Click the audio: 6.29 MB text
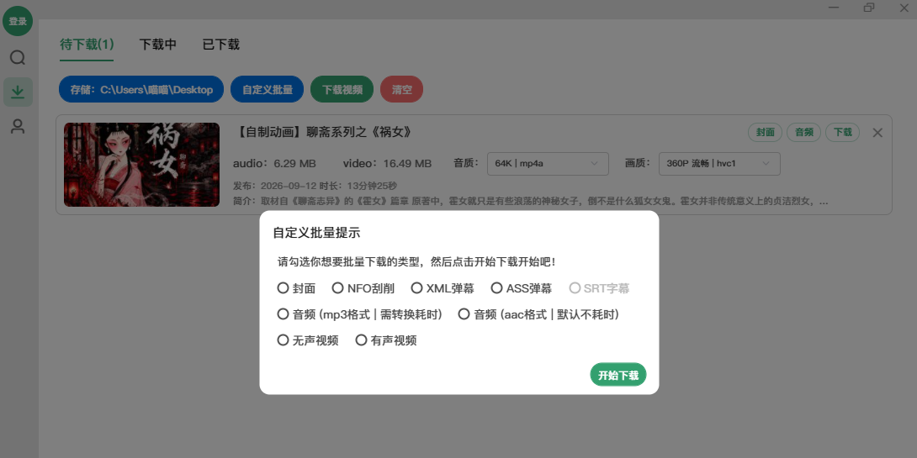917x458 pixels. (x=274, y=164)
